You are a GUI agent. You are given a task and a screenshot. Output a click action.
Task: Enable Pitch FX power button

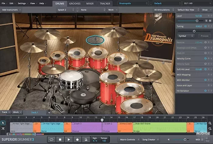coord(205,53)
